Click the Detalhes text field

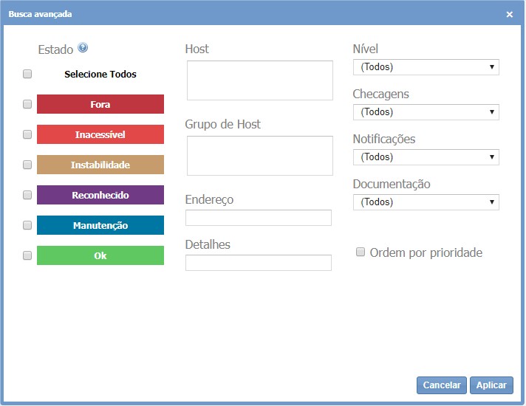coord(259,263)
